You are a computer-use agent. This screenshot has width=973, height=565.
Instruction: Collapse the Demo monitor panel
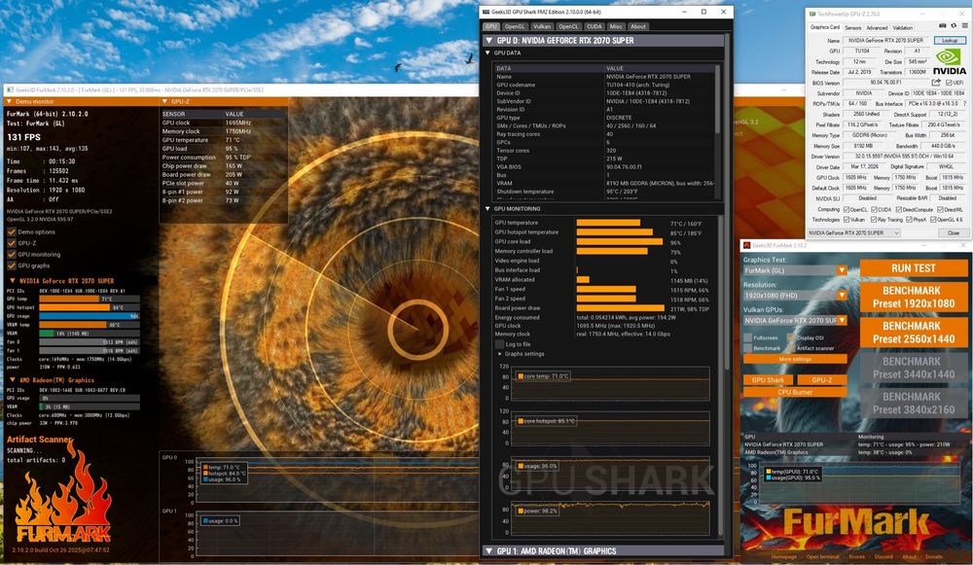10,101
